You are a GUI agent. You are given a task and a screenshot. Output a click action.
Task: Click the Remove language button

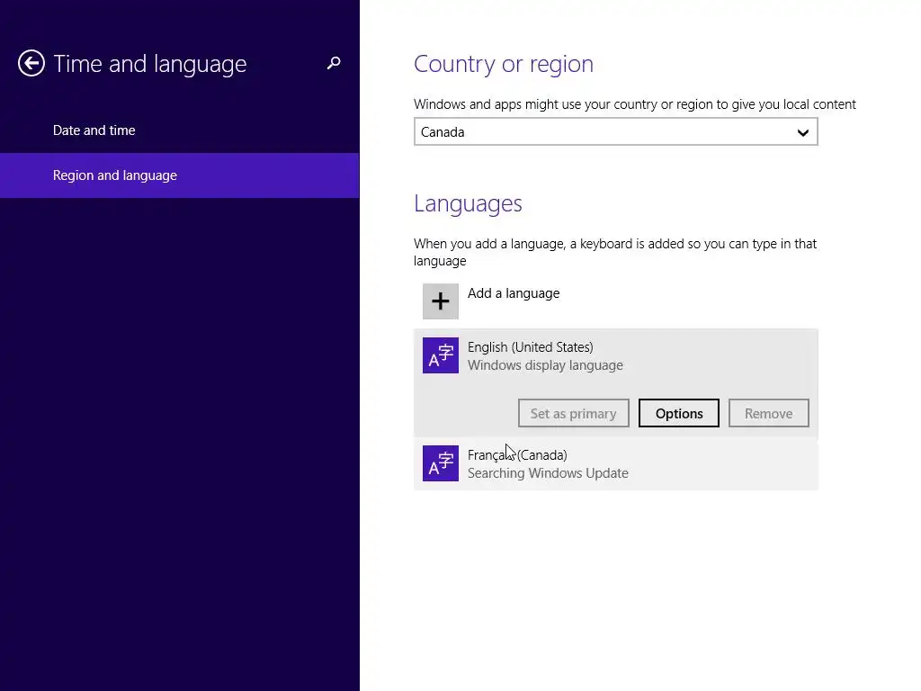tap(768, 414)
